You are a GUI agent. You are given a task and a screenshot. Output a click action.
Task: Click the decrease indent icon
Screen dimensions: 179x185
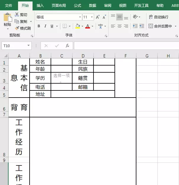click(x=135, y=26)
